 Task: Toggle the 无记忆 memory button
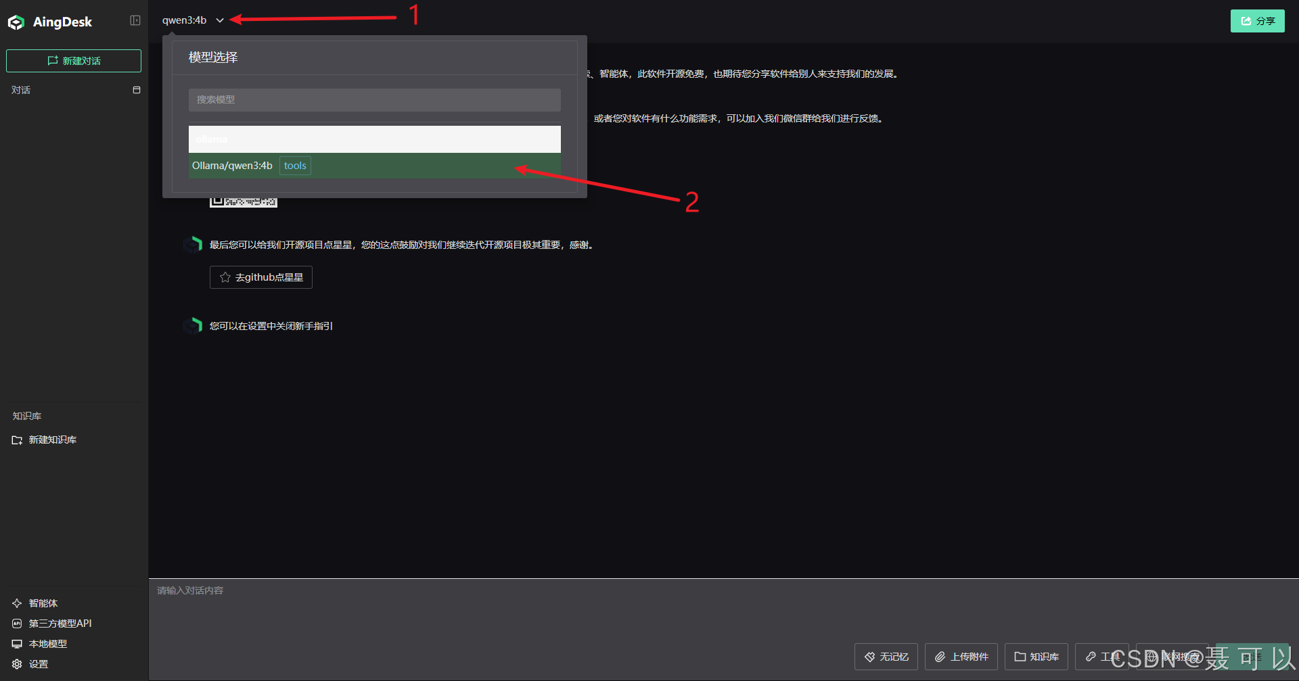pyautogui.click(x=886, y=657)
